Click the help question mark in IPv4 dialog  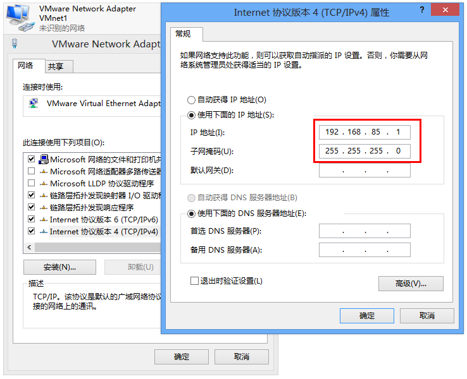[x=421, y=10]
